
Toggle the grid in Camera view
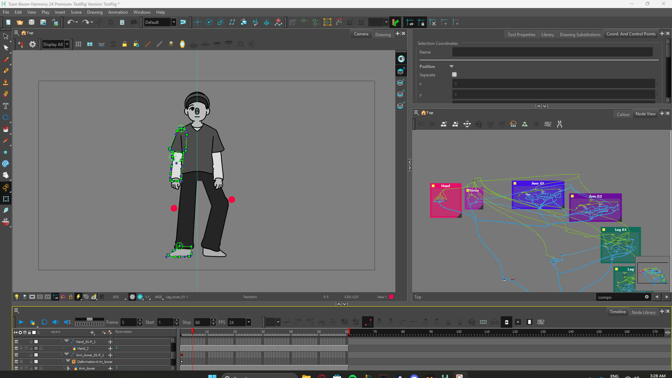[78, 44]
